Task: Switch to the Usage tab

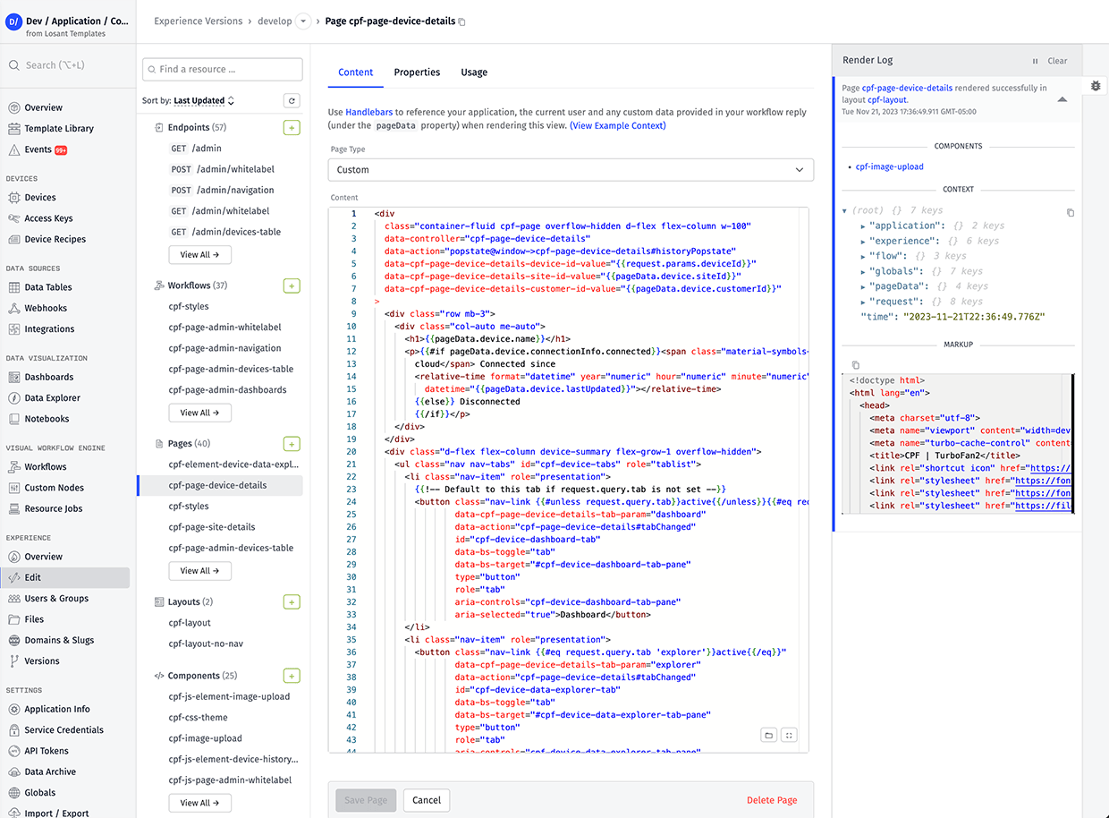Action: coord(474,72)
